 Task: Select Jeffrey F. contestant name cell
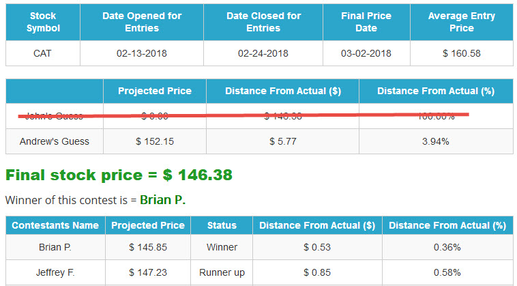pyautogui.click(x=55, y=272)
